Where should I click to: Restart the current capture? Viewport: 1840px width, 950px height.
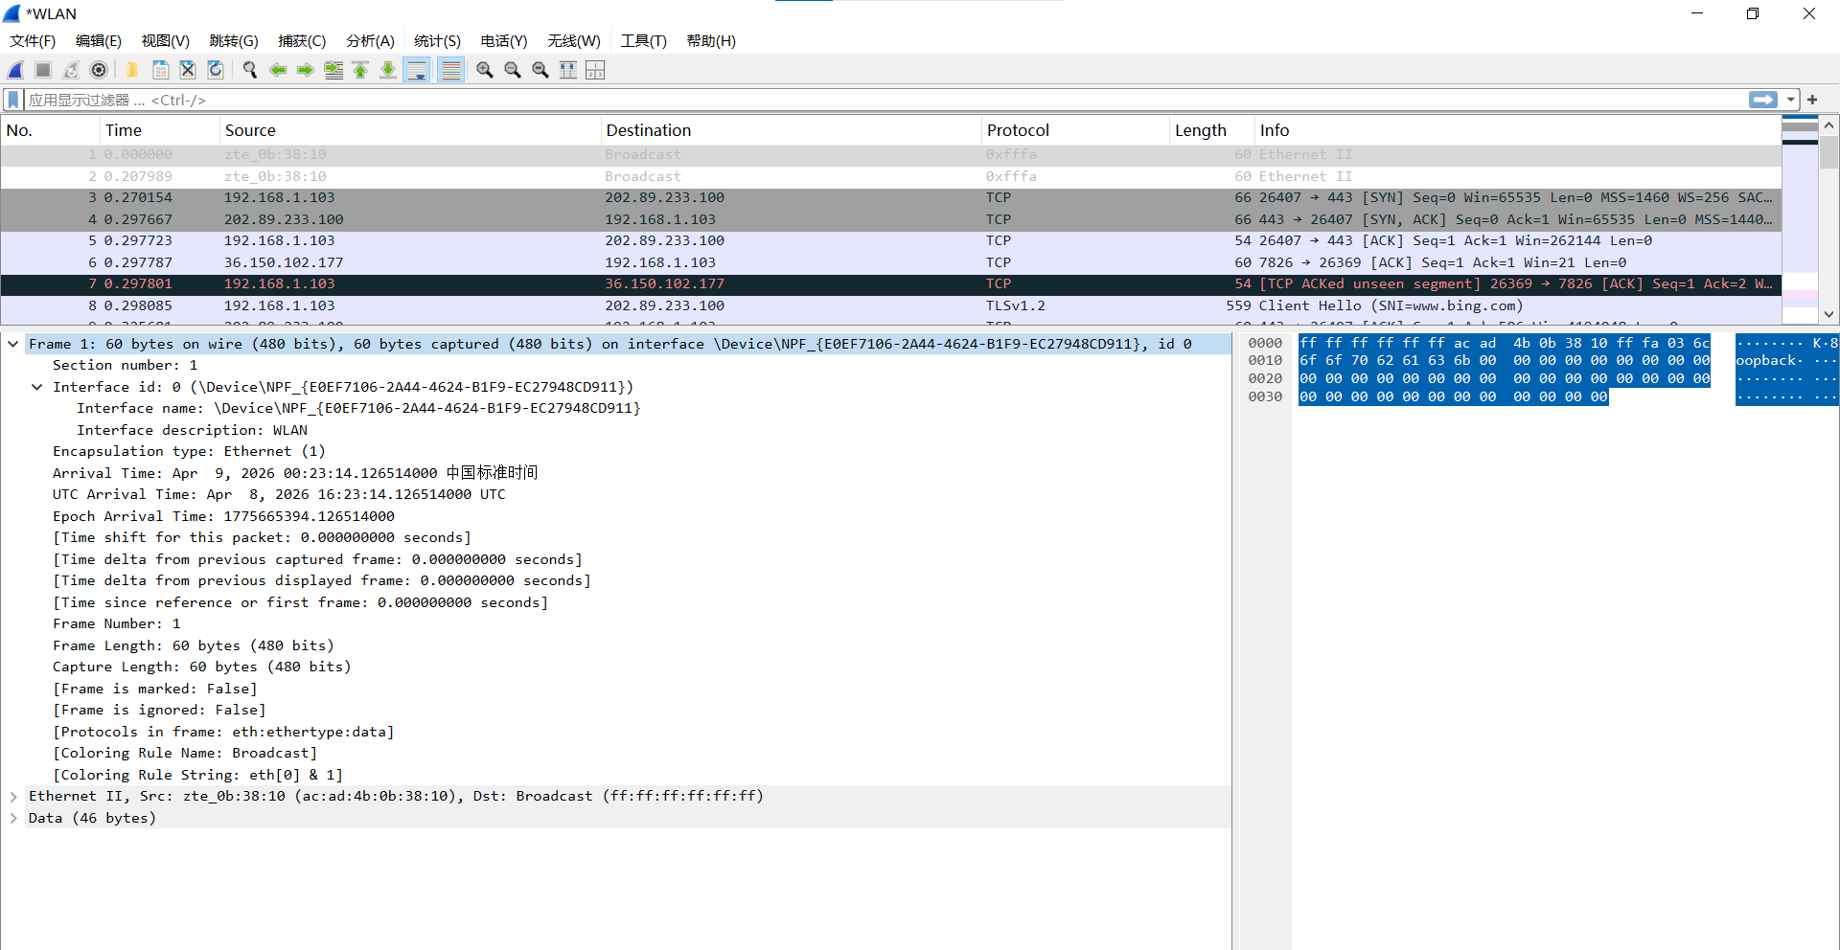(x=71, y=70)
